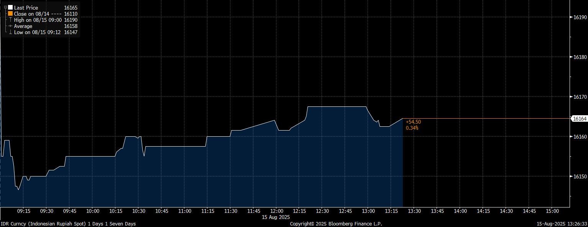Select the Close on 08/14 legend entry
This screenshot has width=588, height=227.
pos(31,14)
